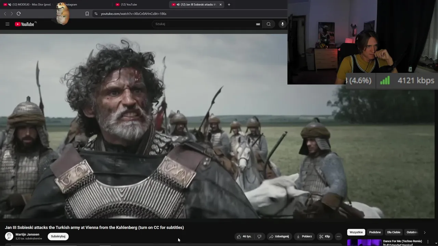Select the Podobne filter chip
This screenshot has height=246, width=438.
tap(375, 232)
